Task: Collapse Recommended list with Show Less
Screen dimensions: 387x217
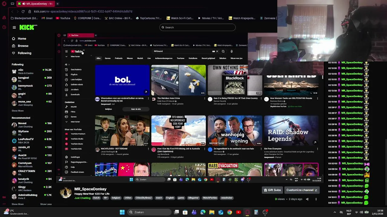Action: (x=46, y=204)
